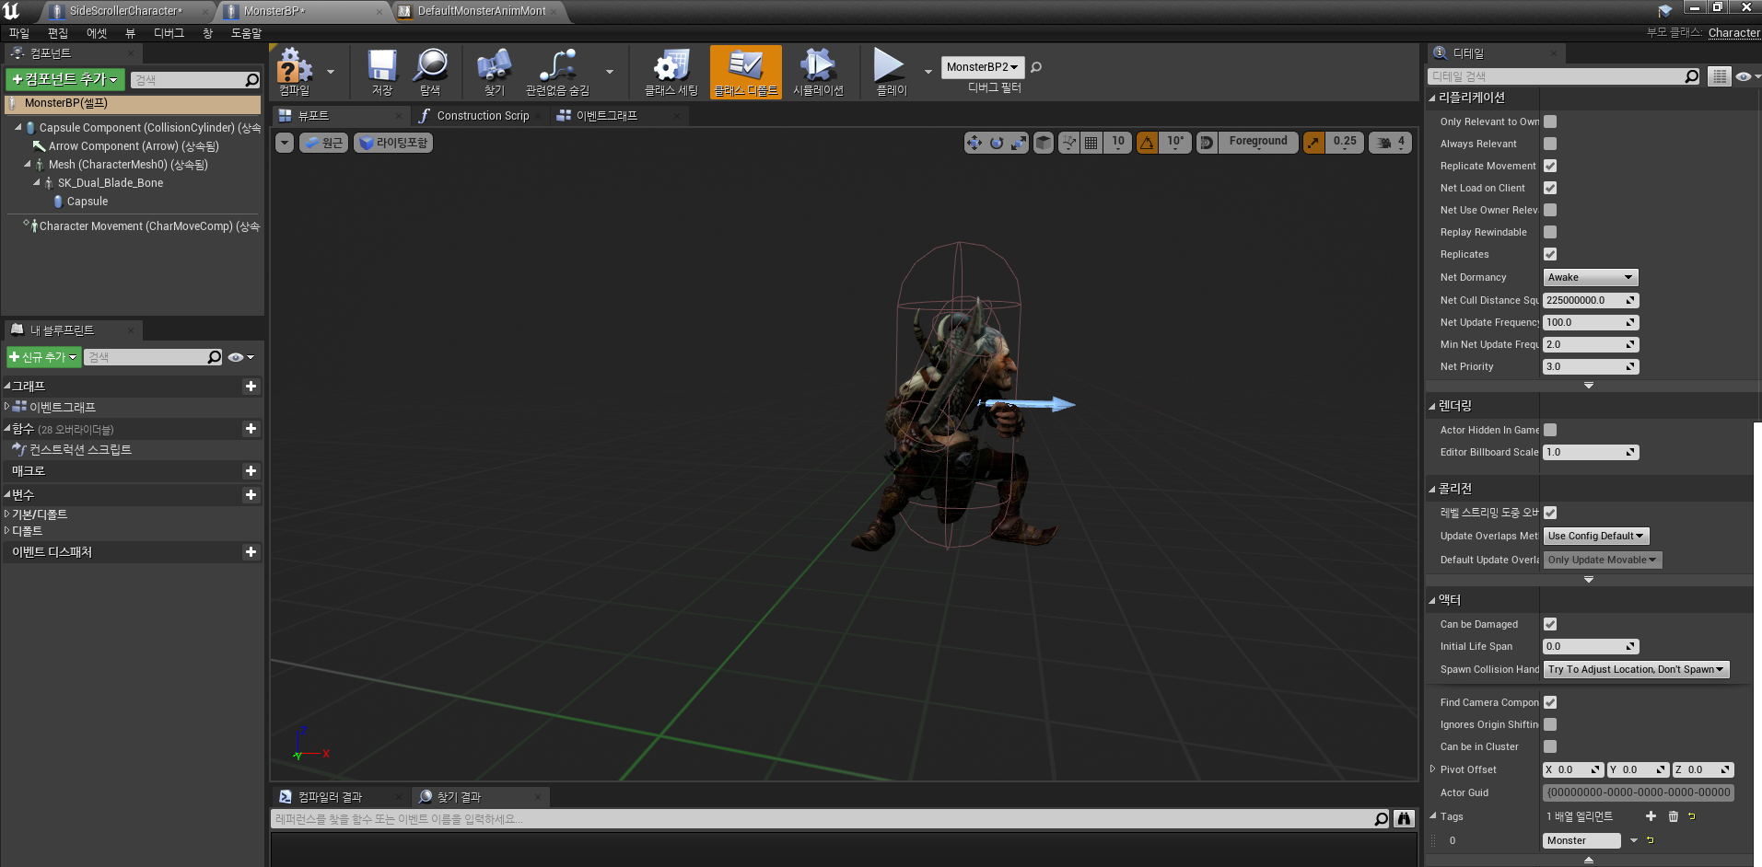Open Update Overlaps Method dropdown
Viewport: 1762px width, 867px height.
(x=1596, y=536)
